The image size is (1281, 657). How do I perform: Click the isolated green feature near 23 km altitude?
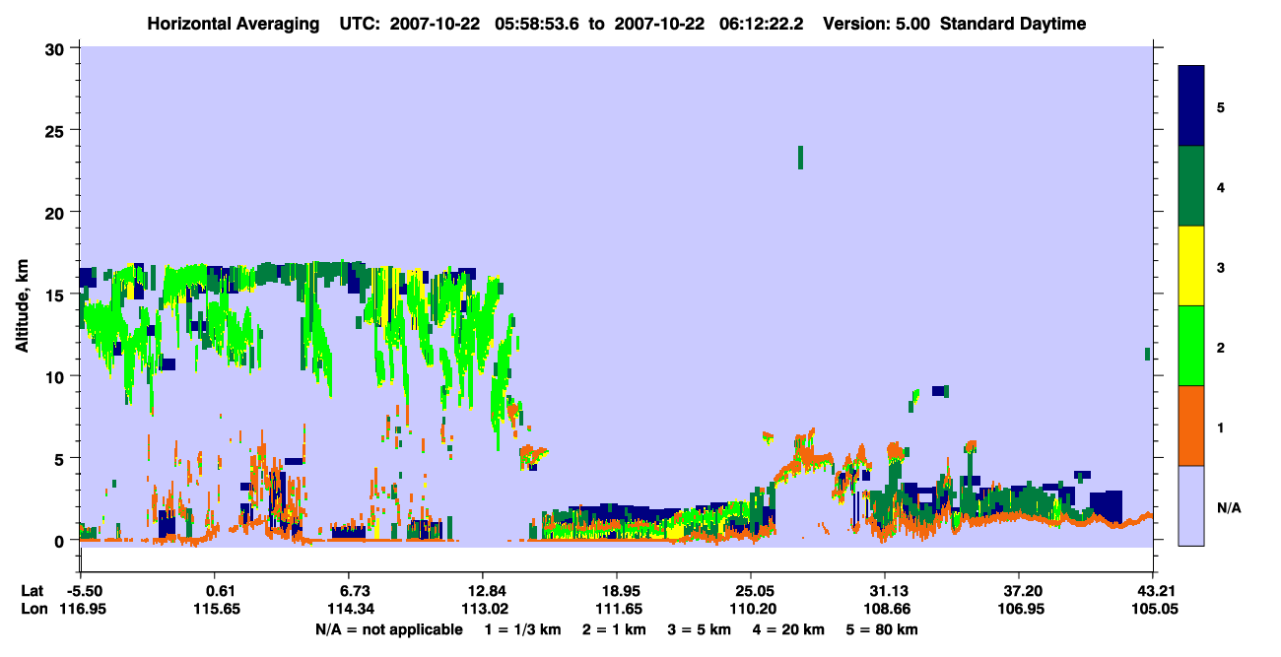(x=800, y=158)
